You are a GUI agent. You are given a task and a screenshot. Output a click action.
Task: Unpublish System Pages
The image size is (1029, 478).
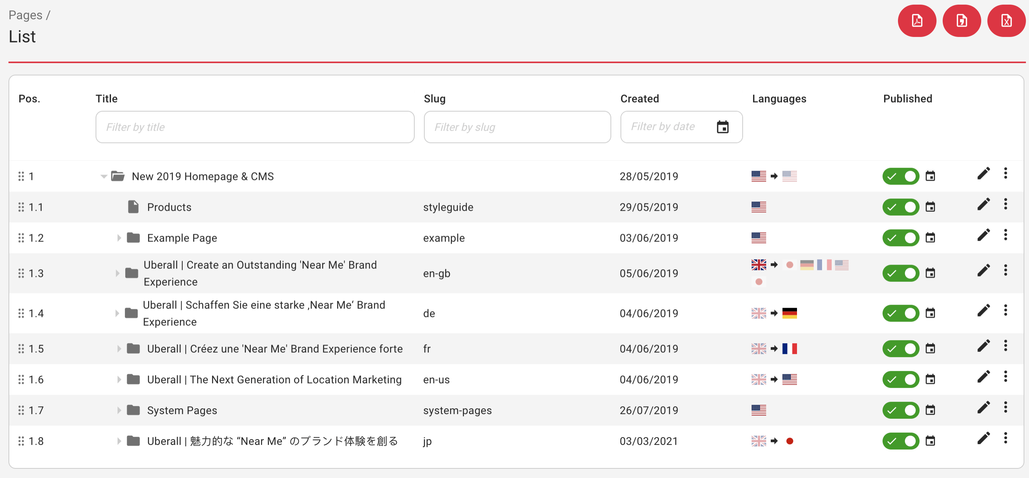pyautogui.click(x=901, y=410)
